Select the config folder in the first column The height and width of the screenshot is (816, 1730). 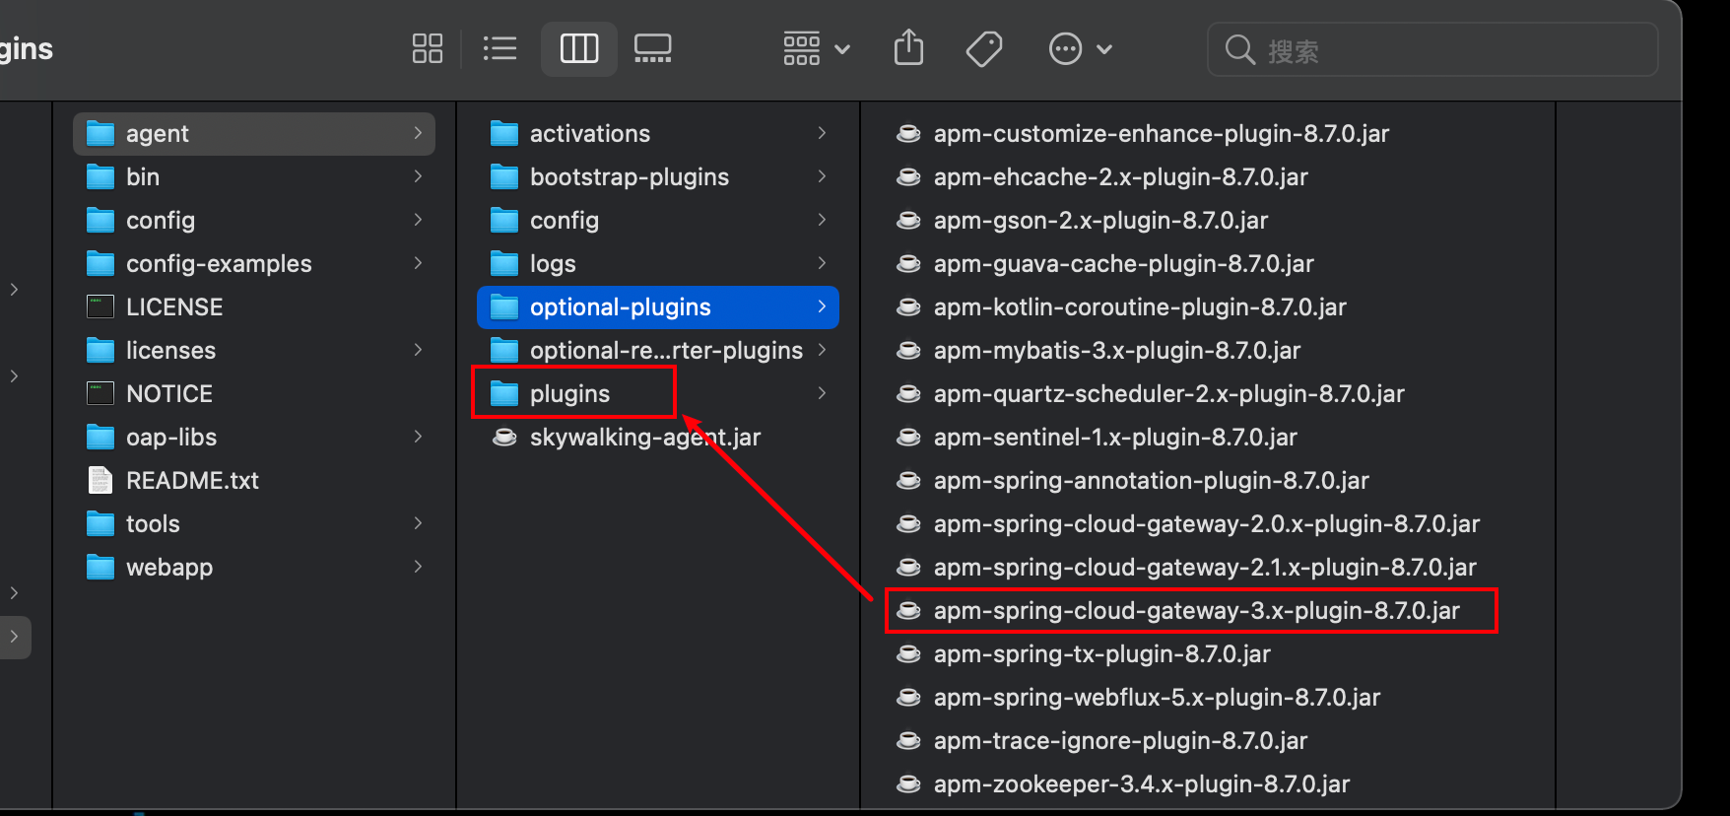coord(254,220)
